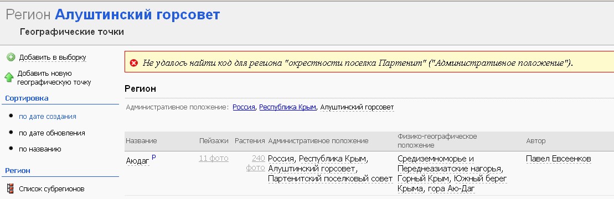Open Список субрегионов
The height and width of the screenshot is (199, 614).
(x=51, y=189)
